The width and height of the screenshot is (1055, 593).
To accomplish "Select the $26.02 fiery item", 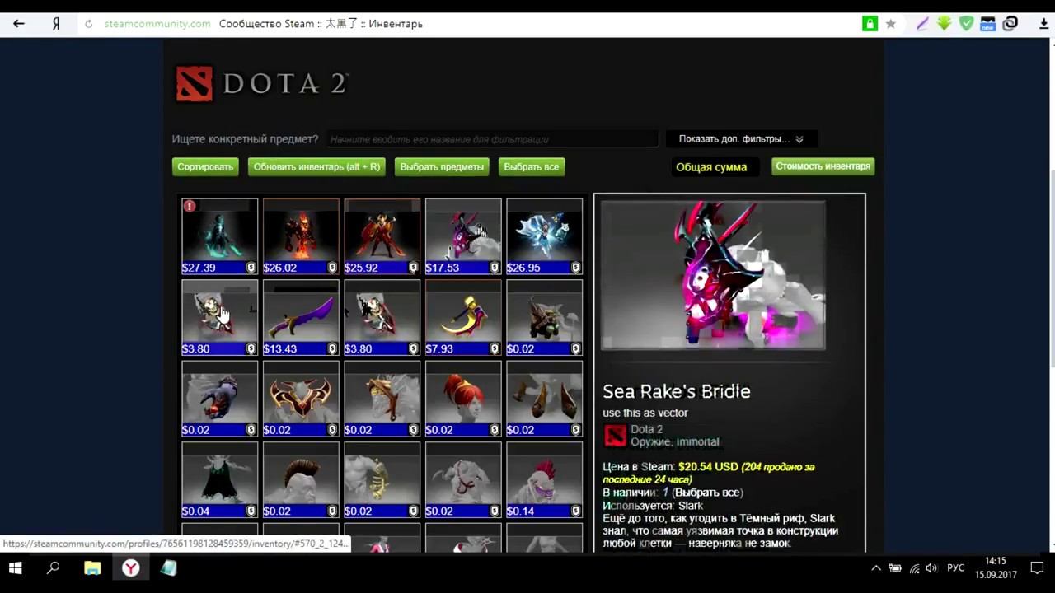I will coord(301,236).
